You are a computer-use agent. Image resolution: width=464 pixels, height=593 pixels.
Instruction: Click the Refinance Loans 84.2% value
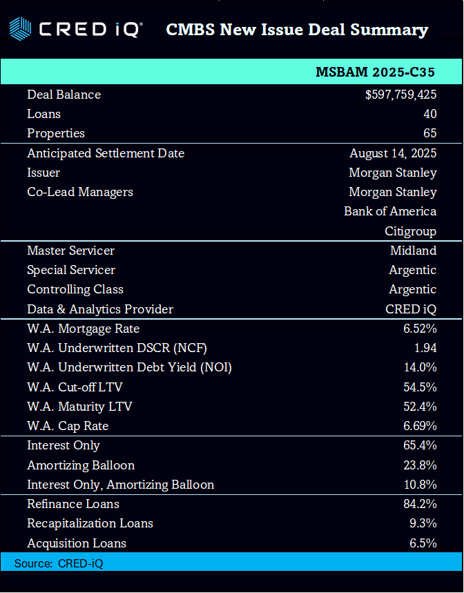pyautogui.click(x=420, y=504)
